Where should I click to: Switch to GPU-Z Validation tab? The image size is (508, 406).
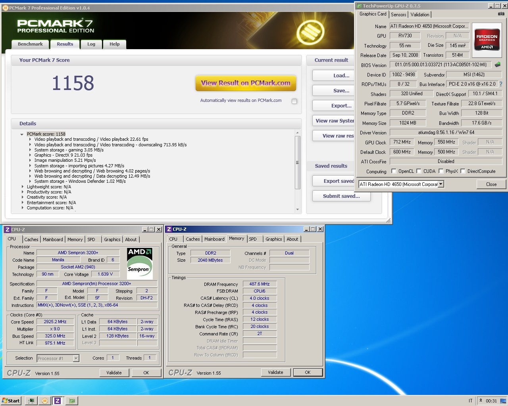point(420,14)
